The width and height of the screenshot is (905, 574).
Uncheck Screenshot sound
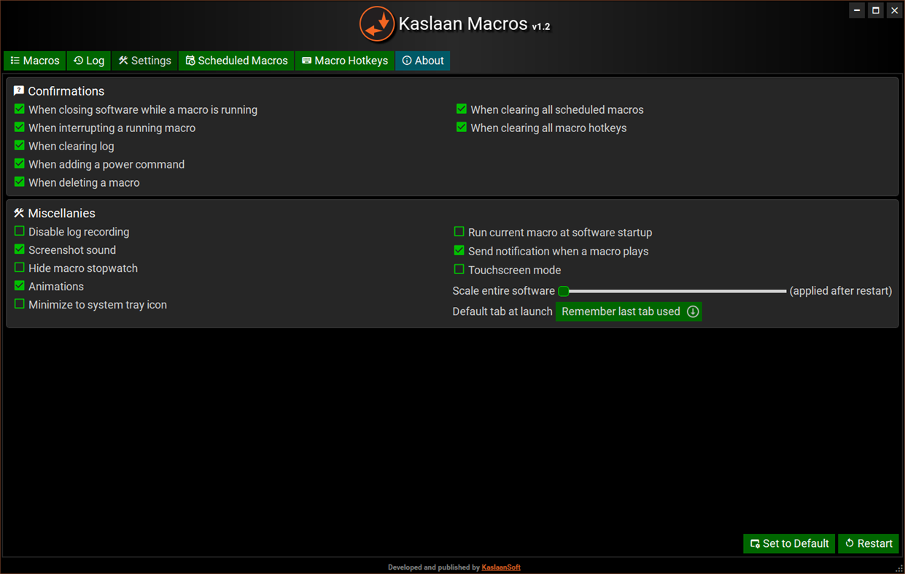click(18, 249)
